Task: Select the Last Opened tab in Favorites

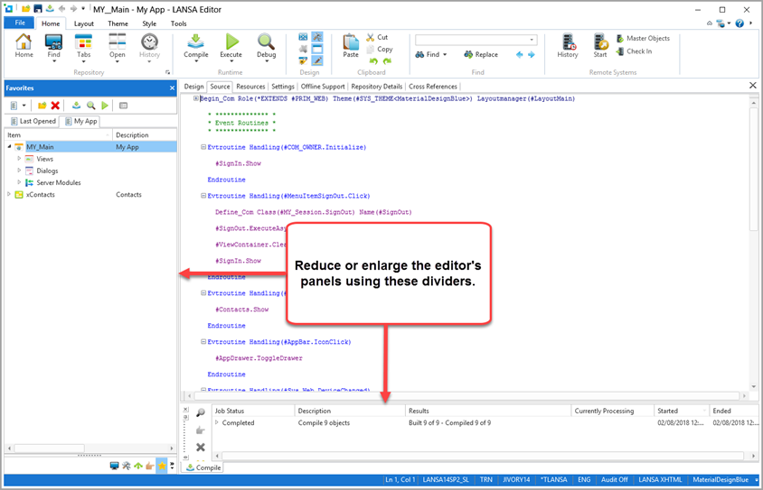Action: tap(33, 121)
